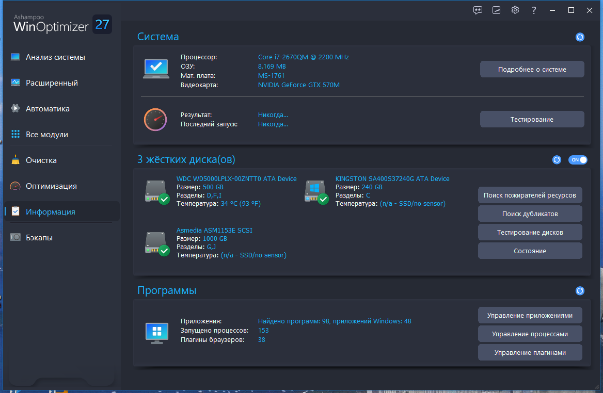Click the partitions value D,F,I
603x393 pixels.
[x=214, y=195]
